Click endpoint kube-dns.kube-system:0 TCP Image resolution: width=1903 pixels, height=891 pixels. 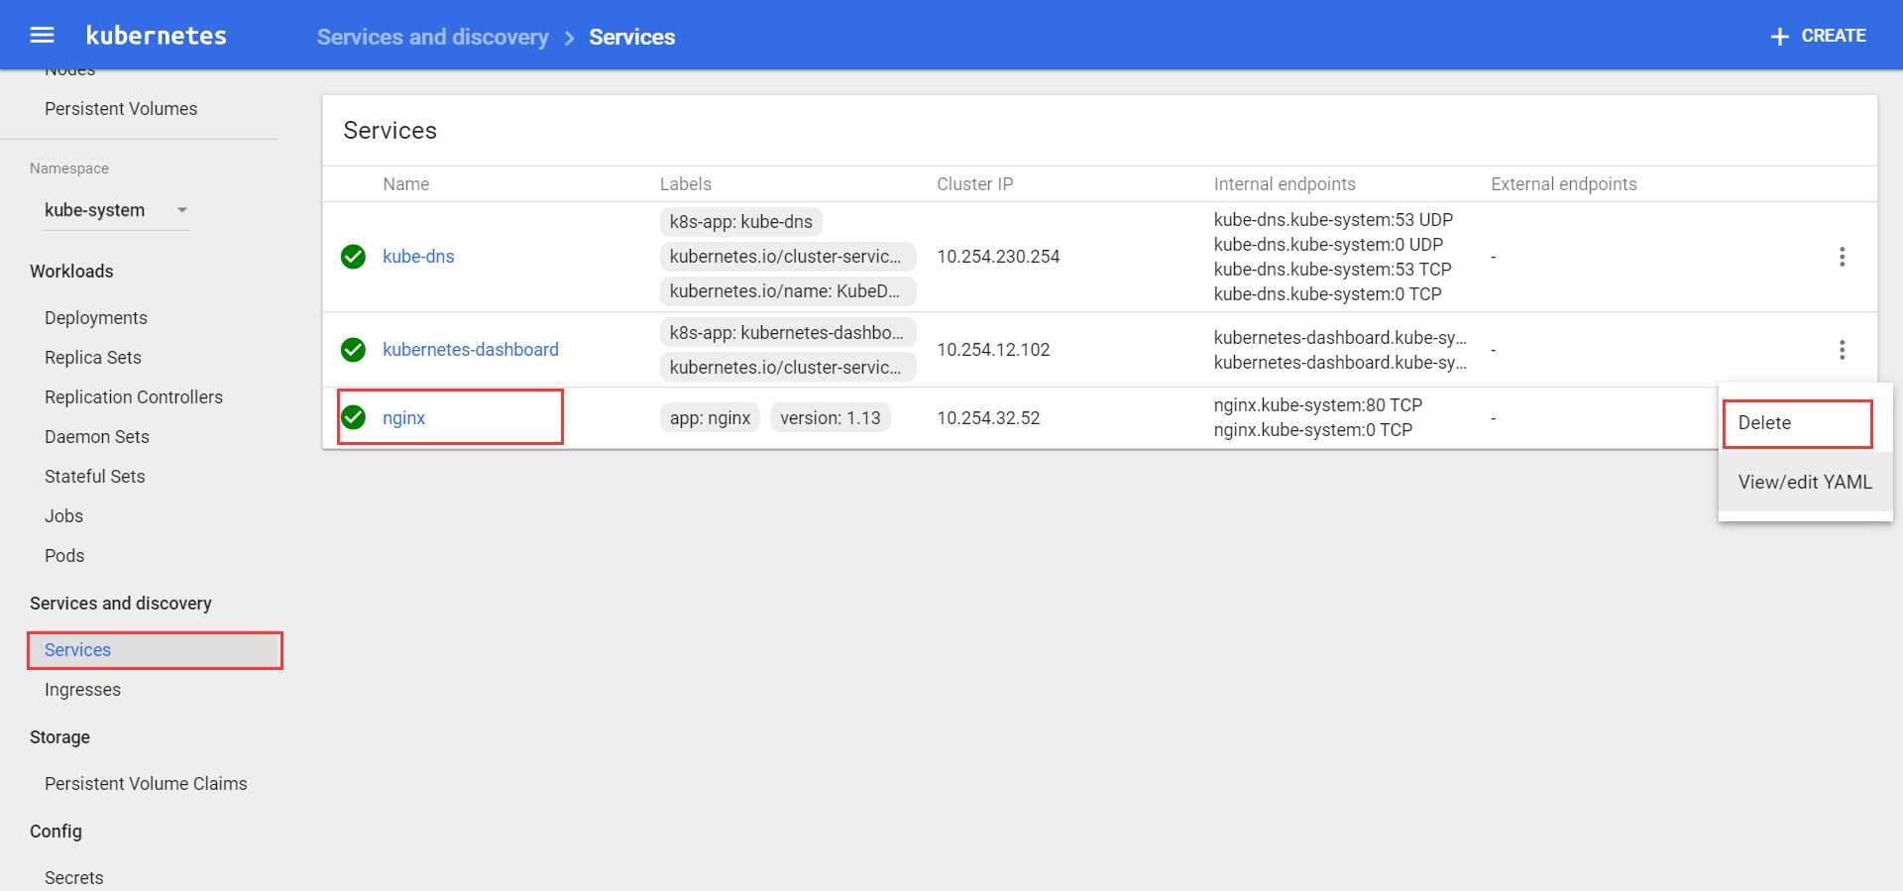1327,294
